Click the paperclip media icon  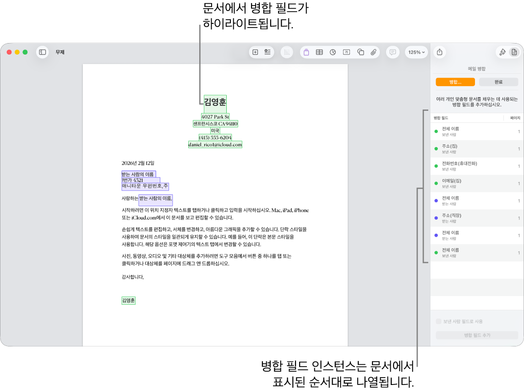[374, 52]
